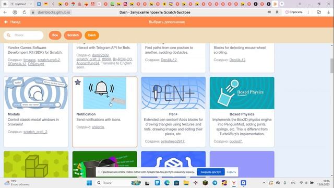This screenshot has height=188, width=334.
Task: Select the Scratch filter tab
Action: pyautogui.click(x=73, y=35)
